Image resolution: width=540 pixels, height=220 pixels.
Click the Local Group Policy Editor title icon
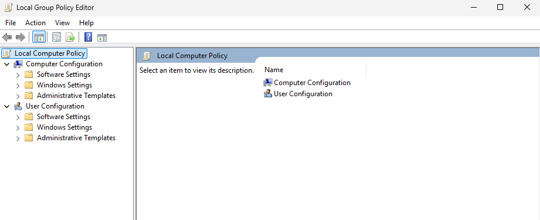point(8,8)
